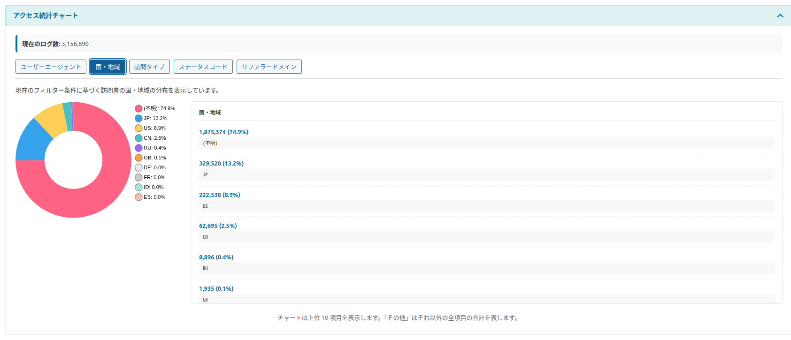This screenshot has height=340, width=791.
Task: Toggle the ID 0.0% legend swatch
Action: [x=138, y=187]
